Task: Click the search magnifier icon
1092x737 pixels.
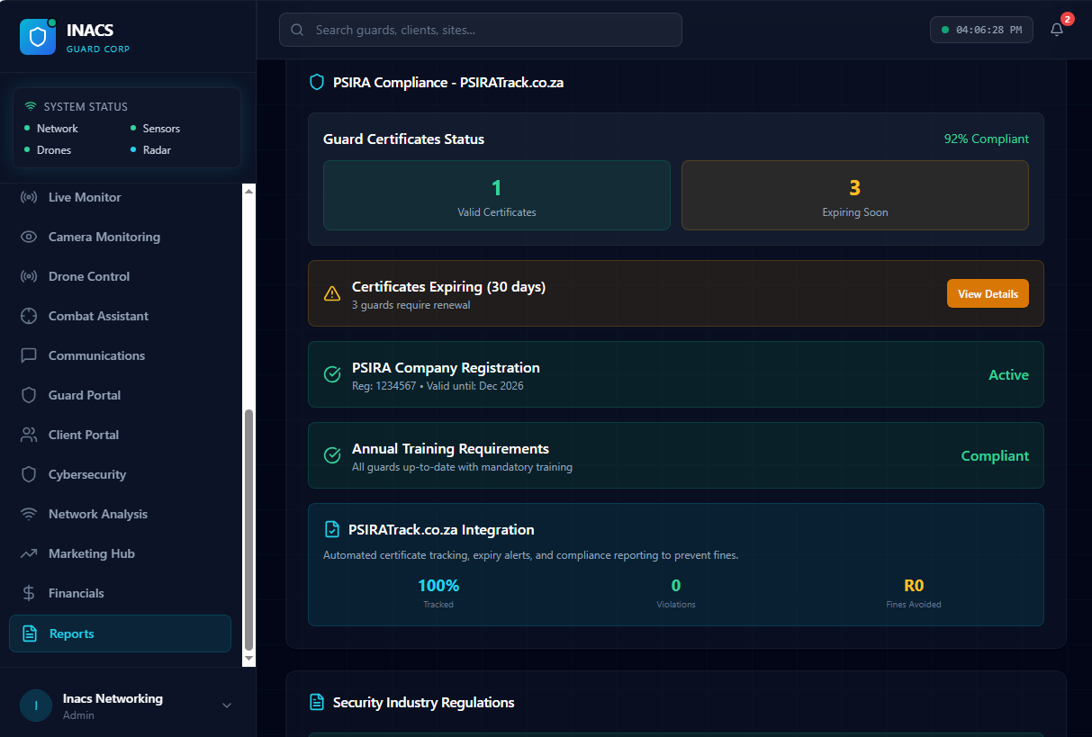Action: 297,30
